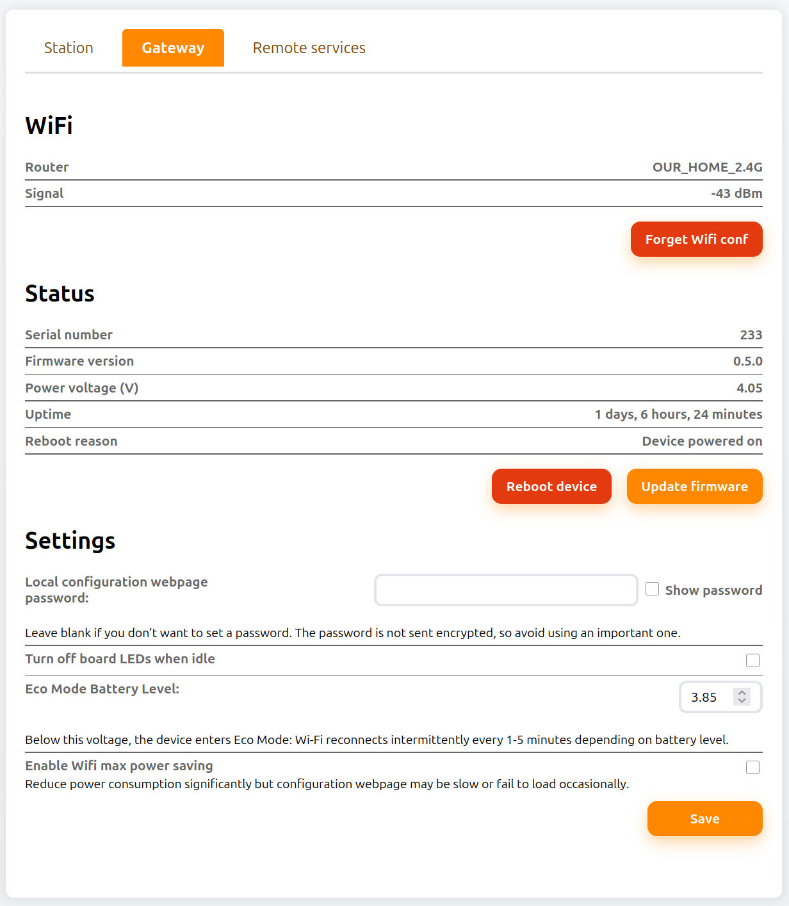Click the Firmware version 0.5.0 value

click(x=747, y=361)
